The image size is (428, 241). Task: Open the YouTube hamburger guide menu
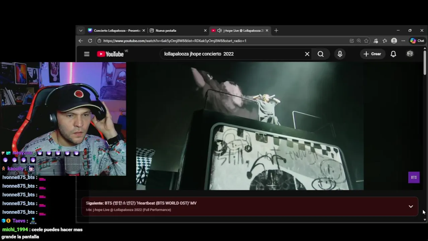(87, 54)
